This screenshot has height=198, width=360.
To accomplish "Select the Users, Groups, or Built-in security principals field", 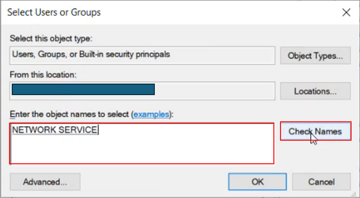I will [x=142, y=55].
